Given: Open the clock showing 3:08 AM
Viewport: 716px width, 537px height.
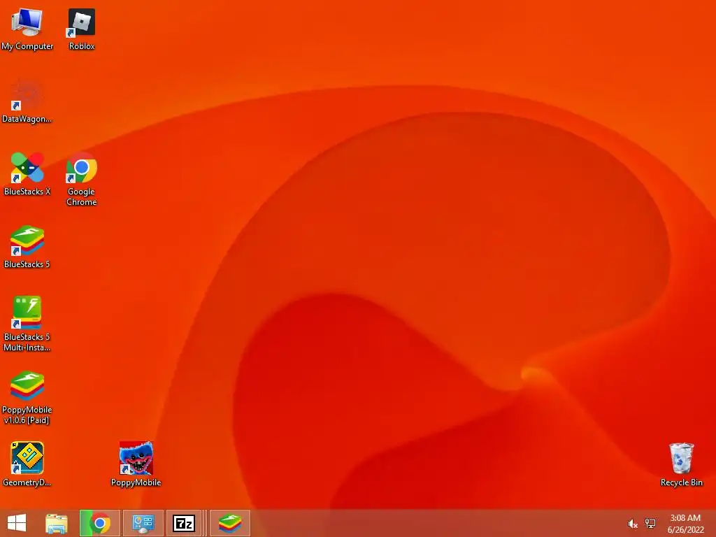Looking at the screenshot, I should point(685,518).
